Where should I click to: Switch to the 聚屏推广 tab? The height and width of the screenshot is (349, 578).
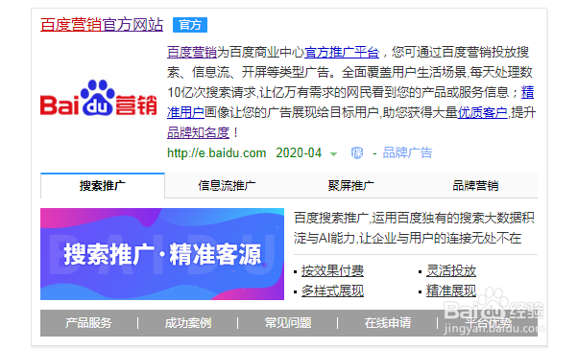click(x=351, y=186)
